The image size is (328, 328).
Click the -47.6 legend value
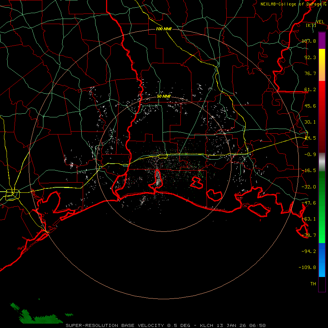tap(309, 203)
